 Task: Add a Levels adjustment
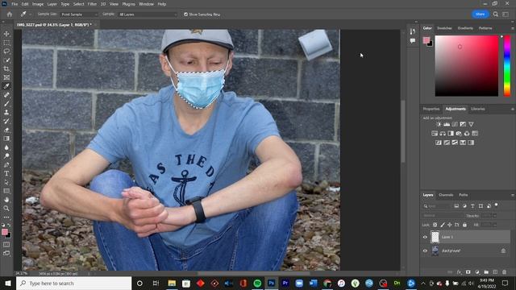(447, 124)
